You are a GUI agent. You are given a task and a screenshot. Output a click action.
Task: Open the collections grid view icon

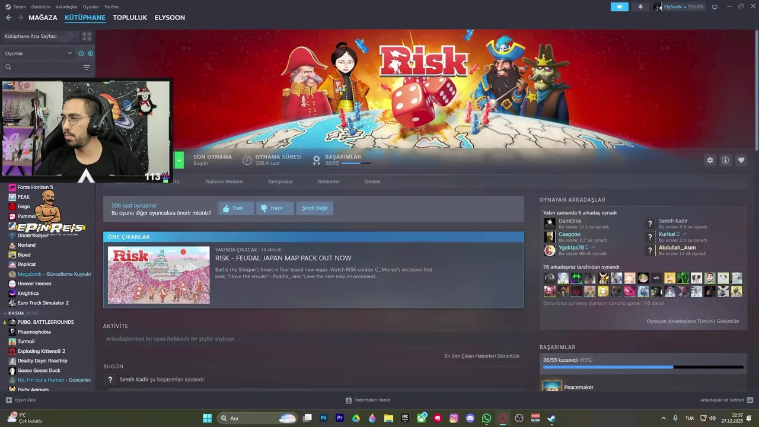pyautogui.click(x=87, y=36)
